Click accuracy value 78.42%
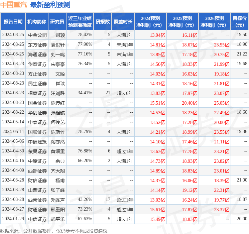249x234 pixels. click(85, 34)
